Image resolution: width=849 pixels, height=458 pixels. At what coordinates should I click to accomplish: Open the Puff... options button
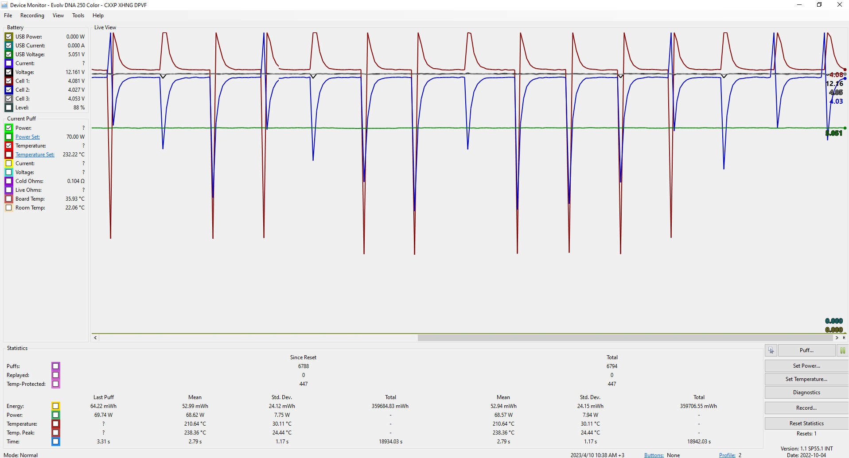pyautogui.click(x=806, y=350)
